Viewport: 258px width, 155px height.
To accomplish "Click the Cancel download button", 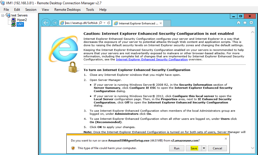I will click(217, 148).
